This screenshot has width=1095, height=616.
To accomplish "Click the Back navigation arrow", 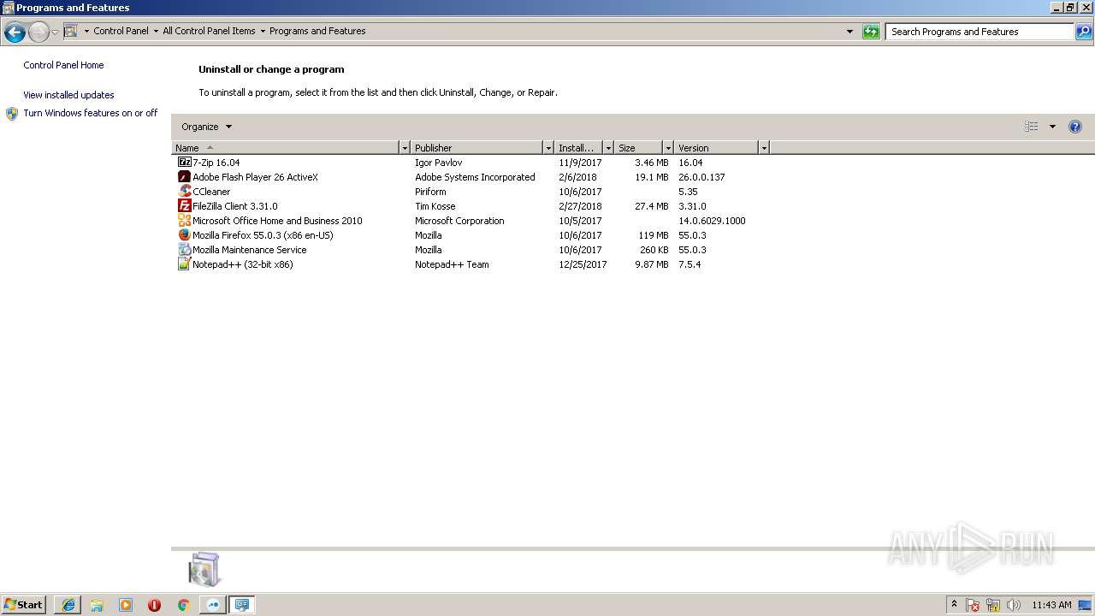I will [15, 33].
